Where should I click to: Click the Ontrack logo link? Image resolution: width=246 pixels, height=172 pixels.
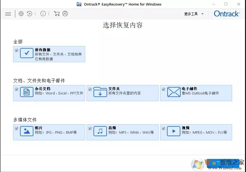tap(226, 14)
